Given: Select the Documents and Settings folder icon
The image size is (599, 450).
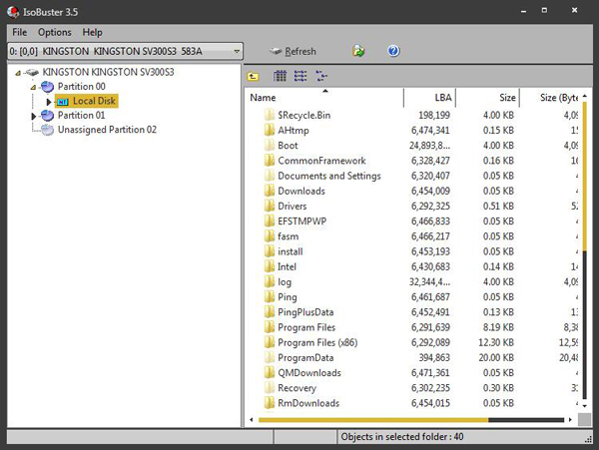Looking at the screenshot, I should coord(270,176).
